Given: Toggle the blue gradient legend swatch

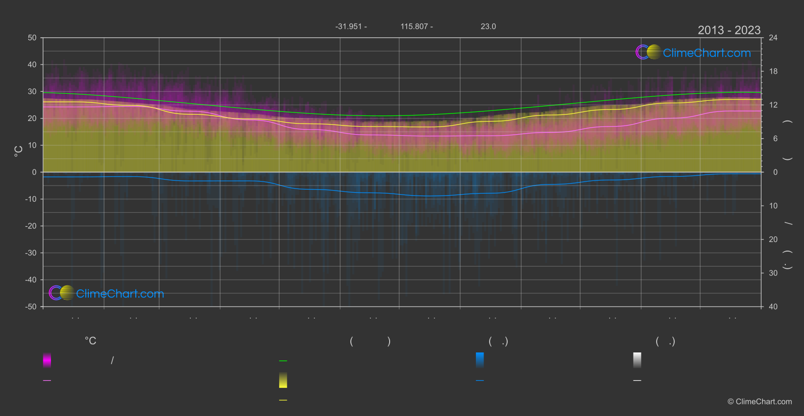Looking at the screenshot, I should (480, 360).
